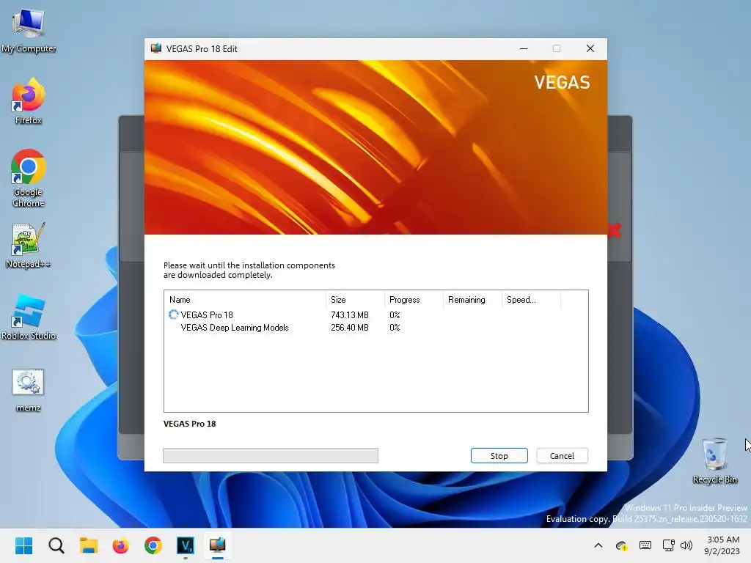The height and width of the screenshot is (563, 751).
Task: Click bold VEGAS Pro 18 status label
Action: [x=190, y=424]
